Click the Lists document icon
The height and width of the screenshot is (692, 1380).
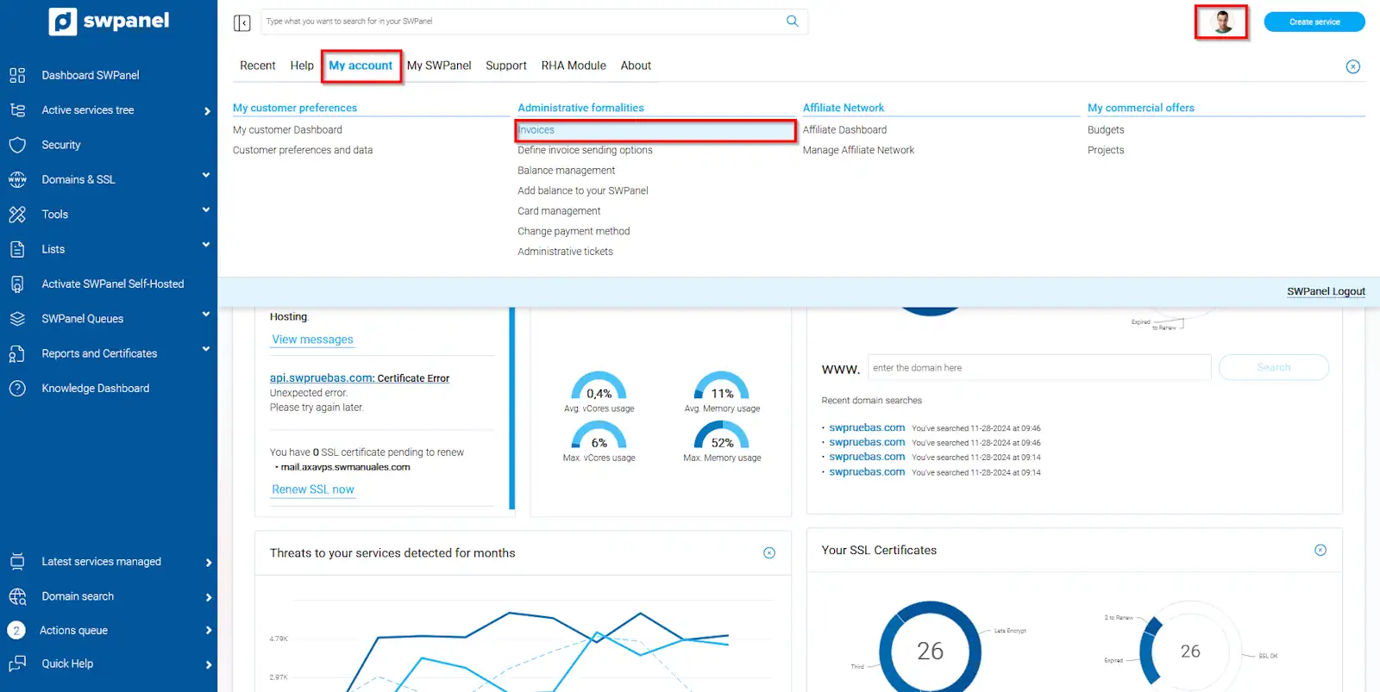click(x=17, y=249)
